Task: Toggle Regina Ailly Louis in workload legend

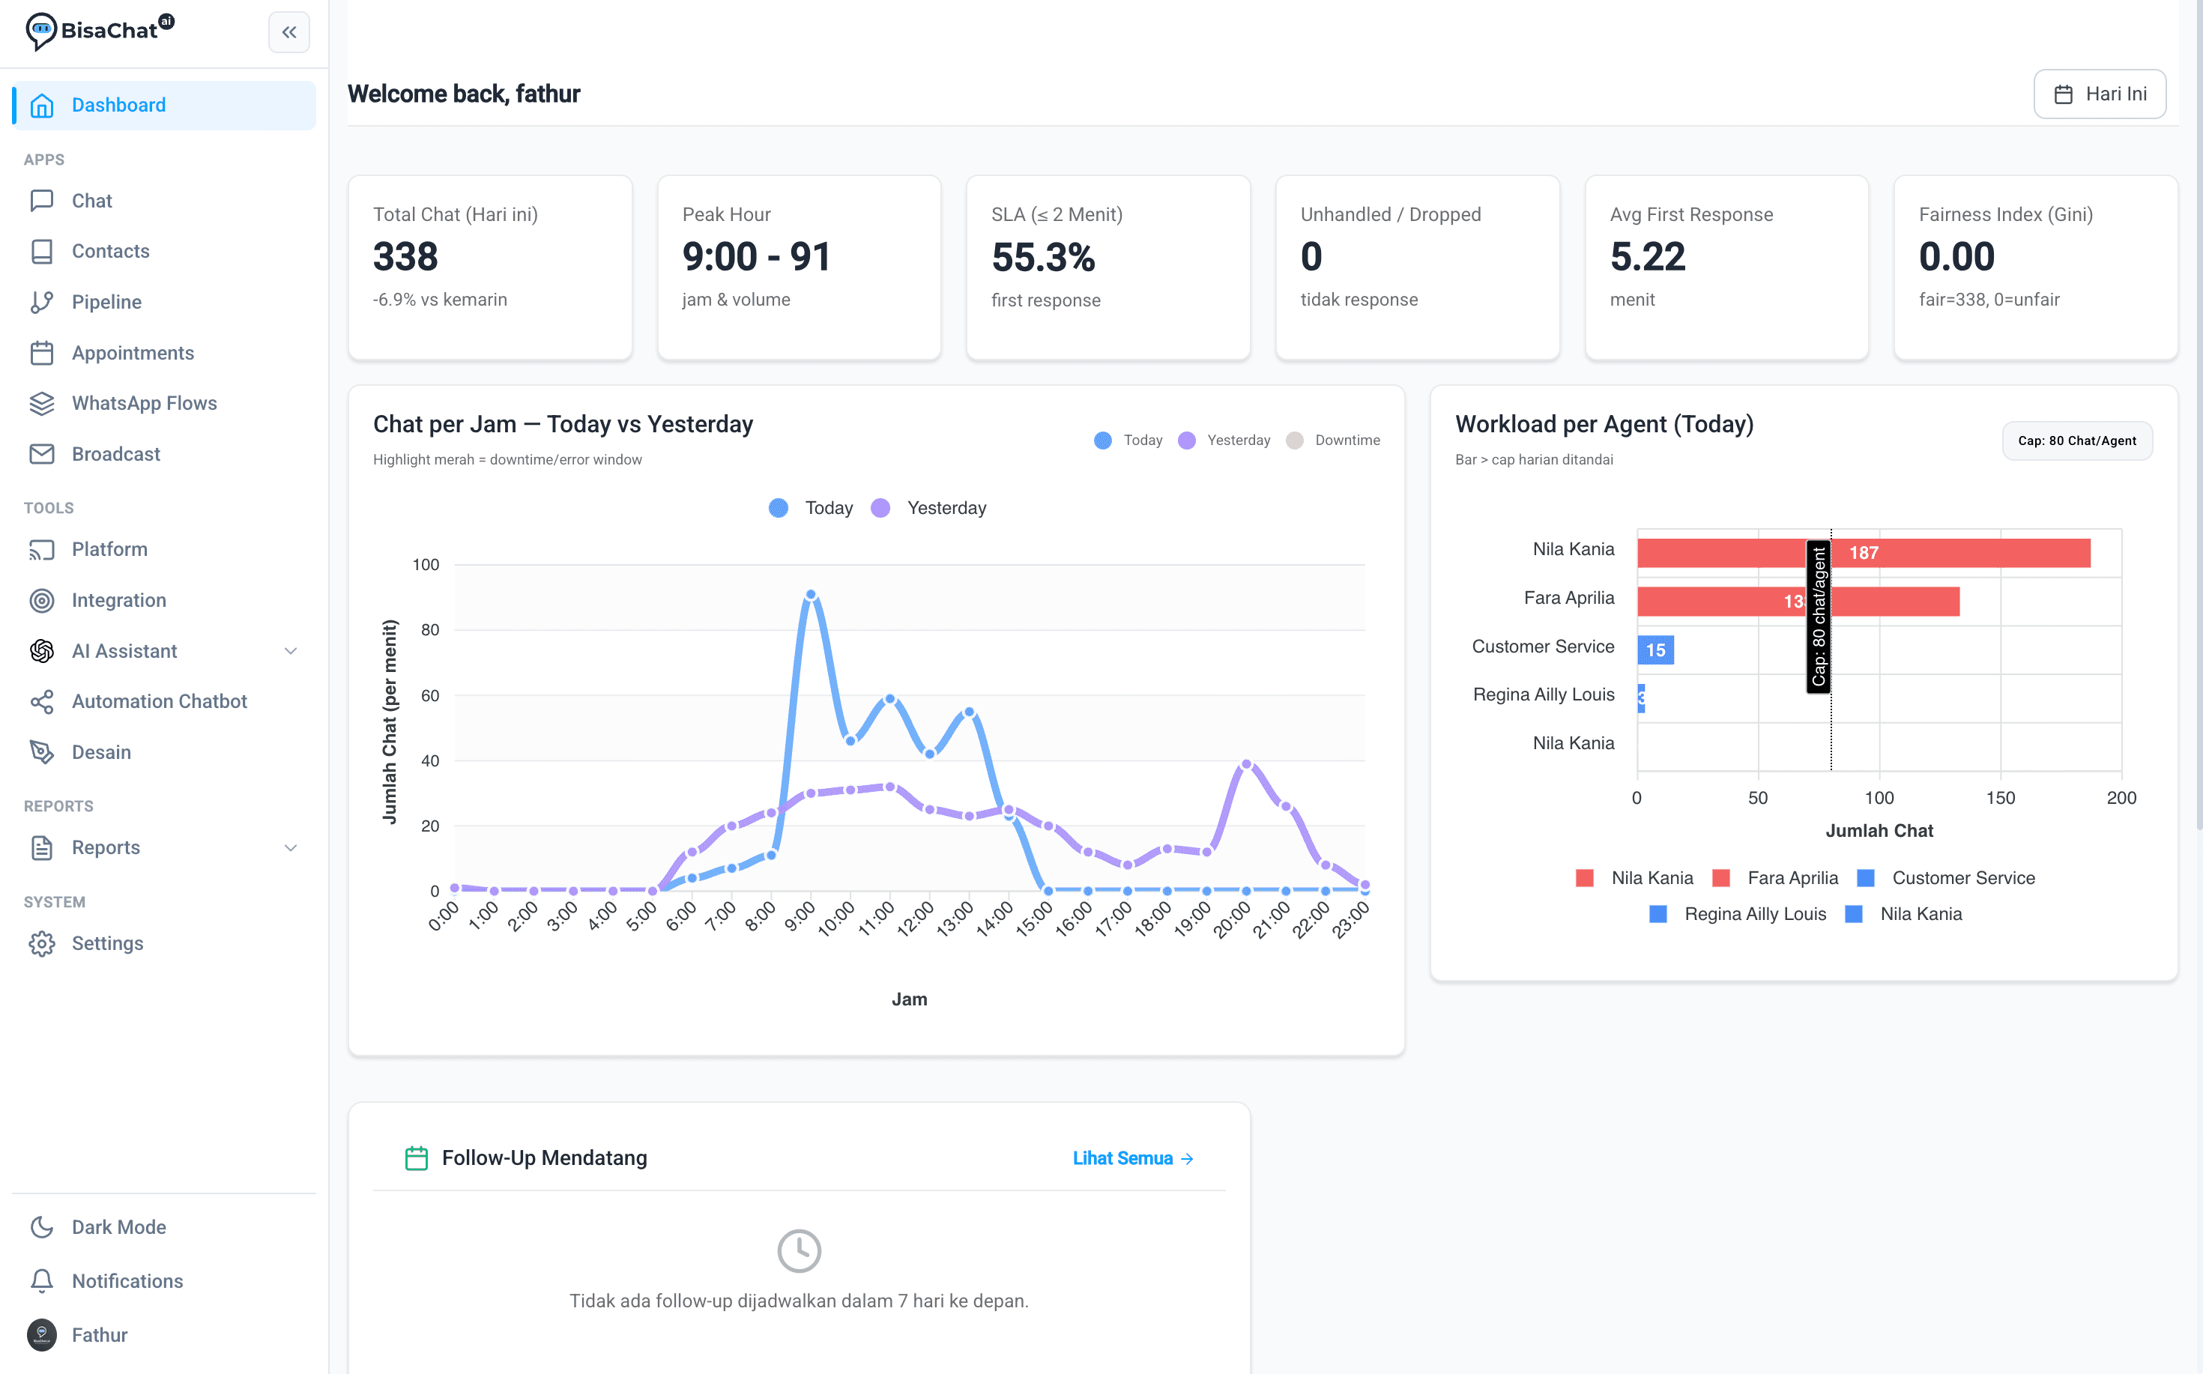Action: (1738, 914)
